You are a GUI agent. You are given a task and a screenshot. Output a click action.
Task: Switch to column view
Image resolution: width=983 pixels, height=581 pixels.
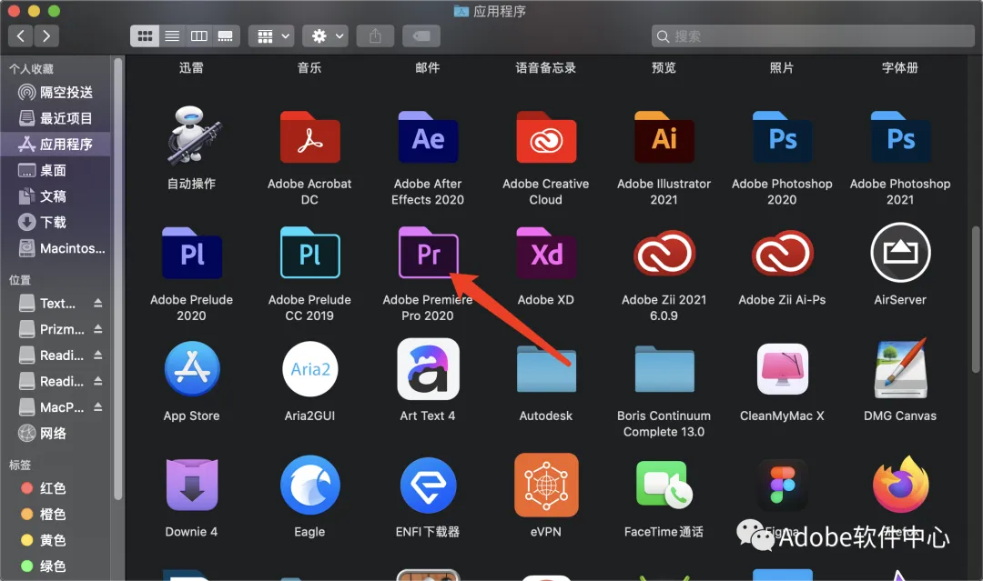click(x=198, y=36)
